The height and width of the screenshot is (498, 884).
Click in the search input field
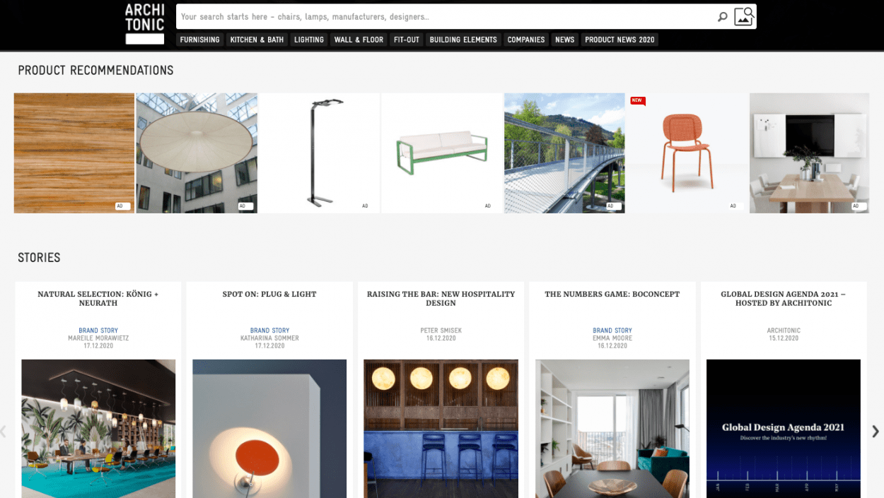(x=446, y=16)
